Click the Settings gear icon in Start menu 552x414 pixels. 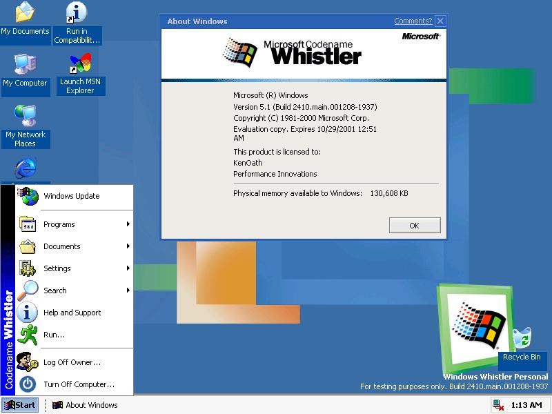point(28,268)
